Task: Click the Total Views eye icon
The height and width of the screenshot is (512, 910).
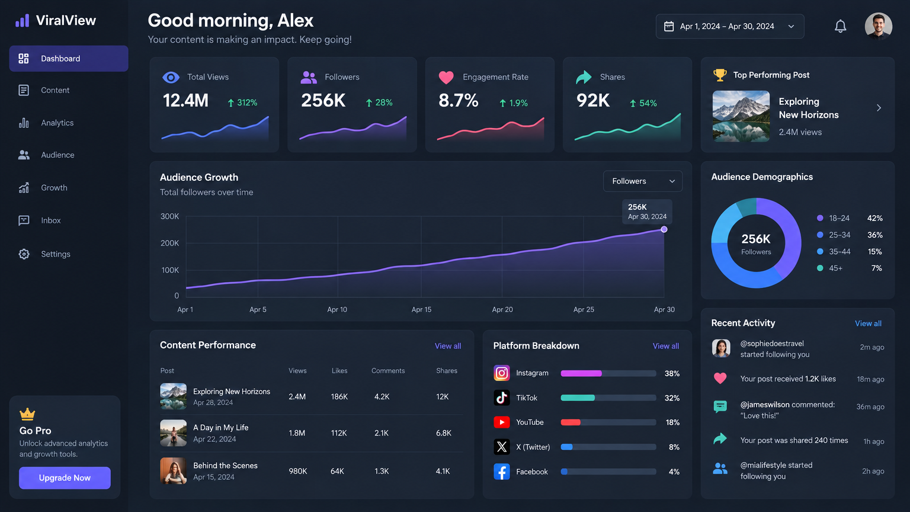Action: point(171,77)
